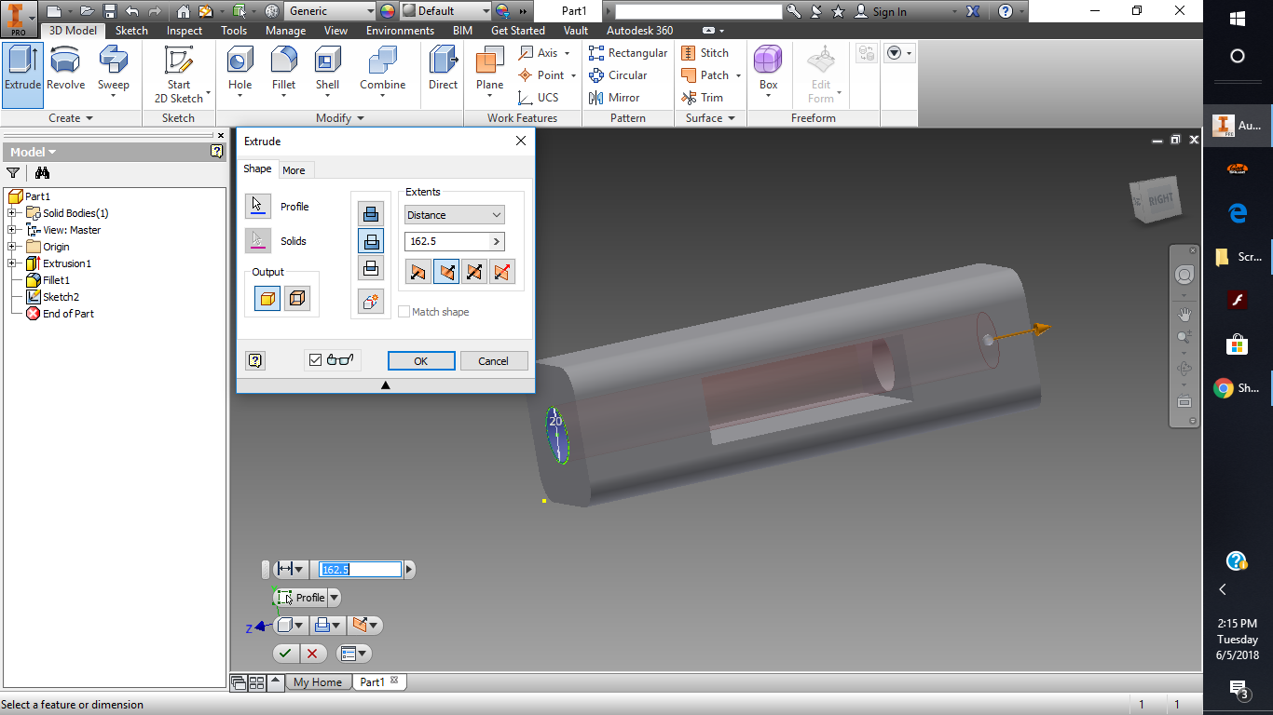Set Symmetric extrude direction
Image resolution: width=1273 pixels, height=715 pixels.
tap(474, 272)
